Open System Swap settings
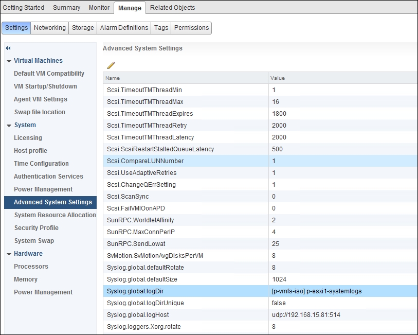 point(34,241)
